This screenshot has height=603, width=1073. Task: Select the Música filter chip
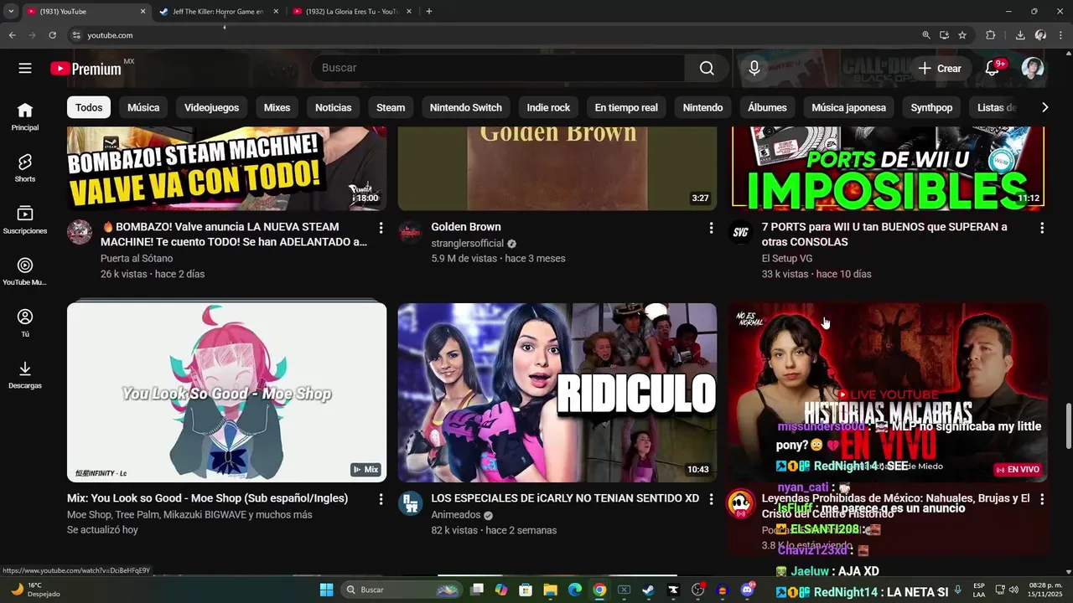[x=143, y=107]
